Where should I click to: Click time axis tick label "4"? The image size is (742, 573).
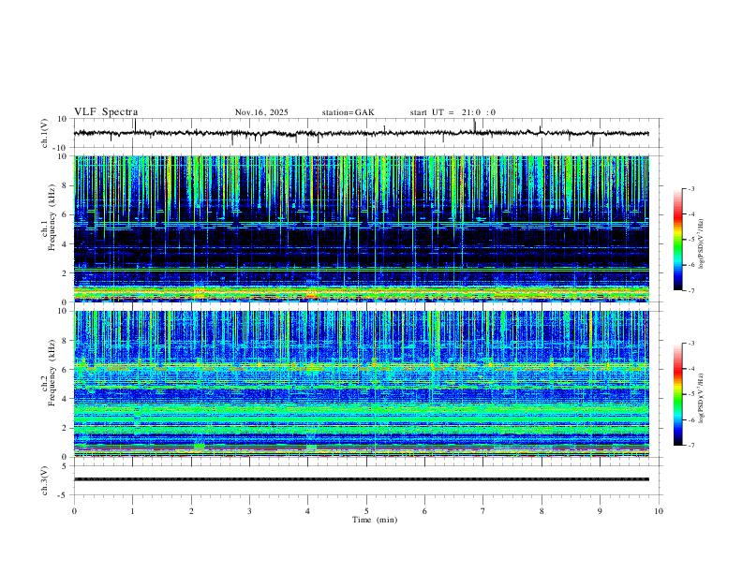[308, 511]
